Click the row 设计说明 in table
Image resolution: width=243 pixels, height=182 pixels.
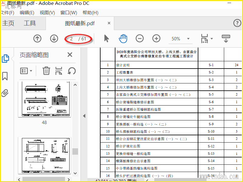click(171, 65)
